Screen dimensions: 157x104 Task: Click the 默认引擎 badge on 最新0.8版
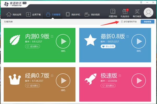click(x=108, y=47)
